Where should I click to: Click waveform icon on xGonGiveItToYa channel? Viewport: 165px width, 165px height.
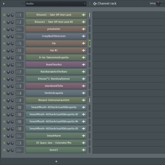point(83,86)
